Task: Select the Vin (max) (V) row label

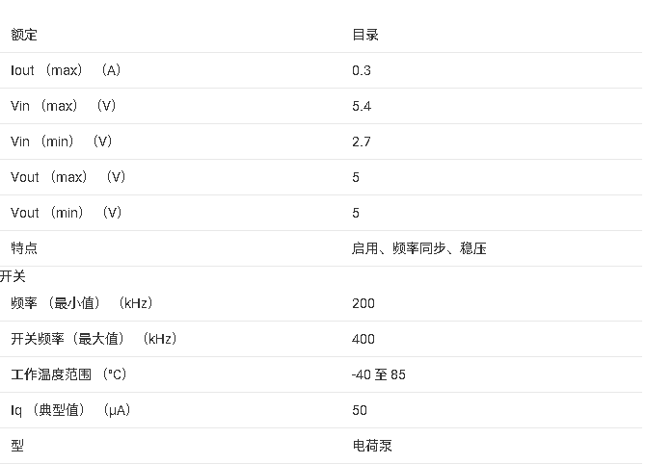Action: pyautogui.click(x=63, y=106)
